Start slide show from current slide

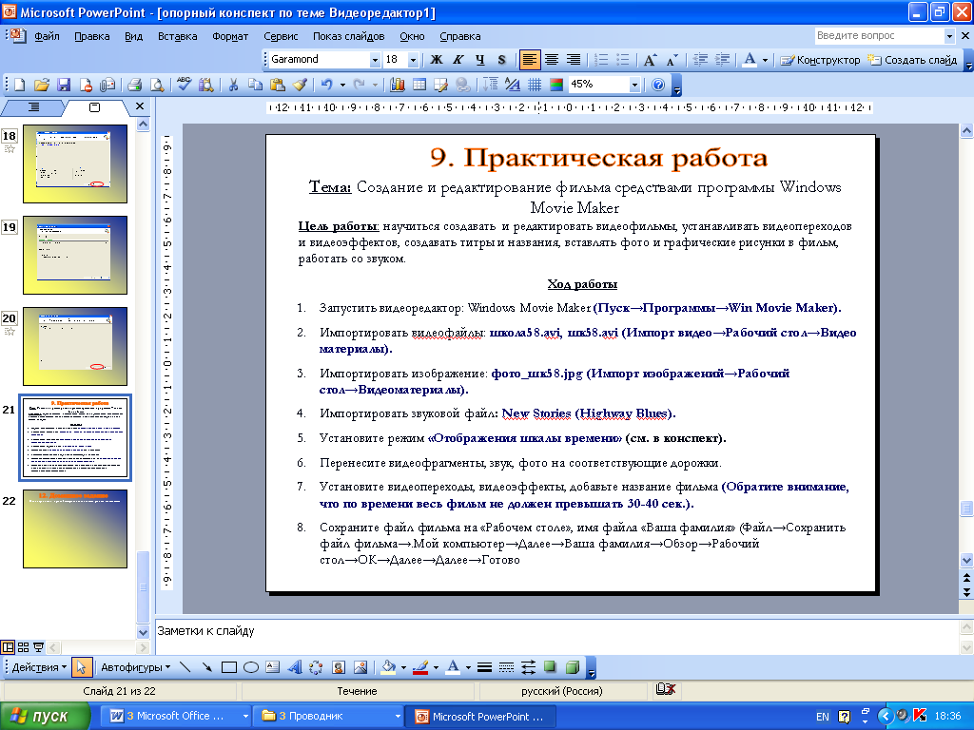click(x=38, y=647)
